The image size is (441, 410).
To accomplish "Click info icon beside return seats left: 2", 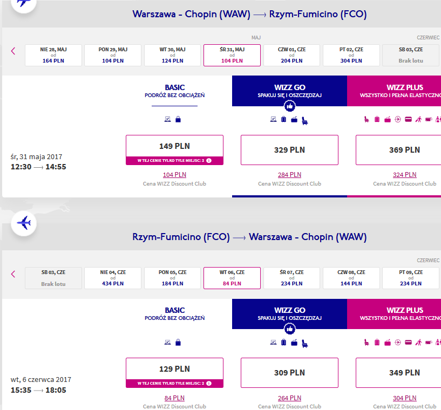I will pos(209,384).
